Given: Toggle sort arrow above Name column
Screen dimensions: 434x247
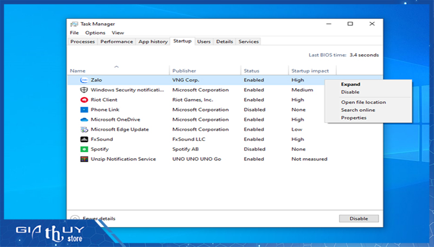Looking at the screenshot, I should pos(117,67).
